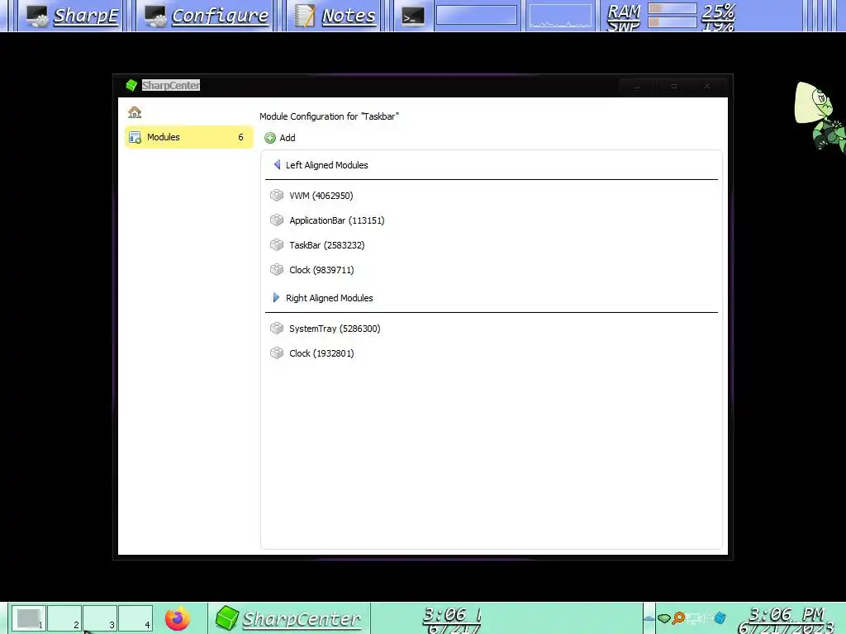The width and height of the screenshot is (846, 634).
Task: Open the Notes top bar button
Action: pos(335,16)
